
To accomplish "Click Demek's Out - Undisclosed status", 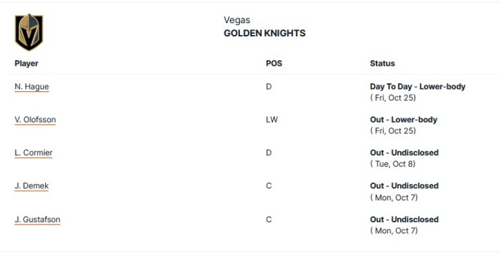I will 404,186.
